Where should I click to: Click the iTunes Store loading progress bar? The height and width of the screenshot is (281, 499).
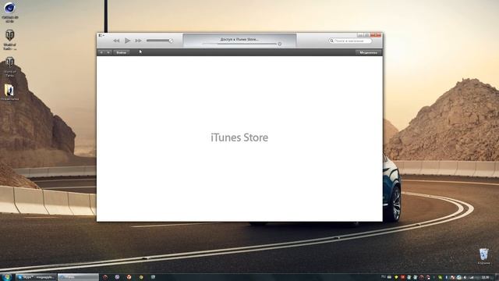point(239,44)
